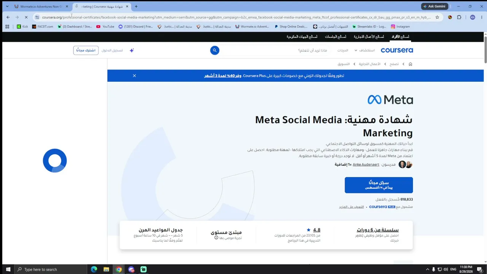
Task: Click the Coursera search input field
Action: click(274, 50)
